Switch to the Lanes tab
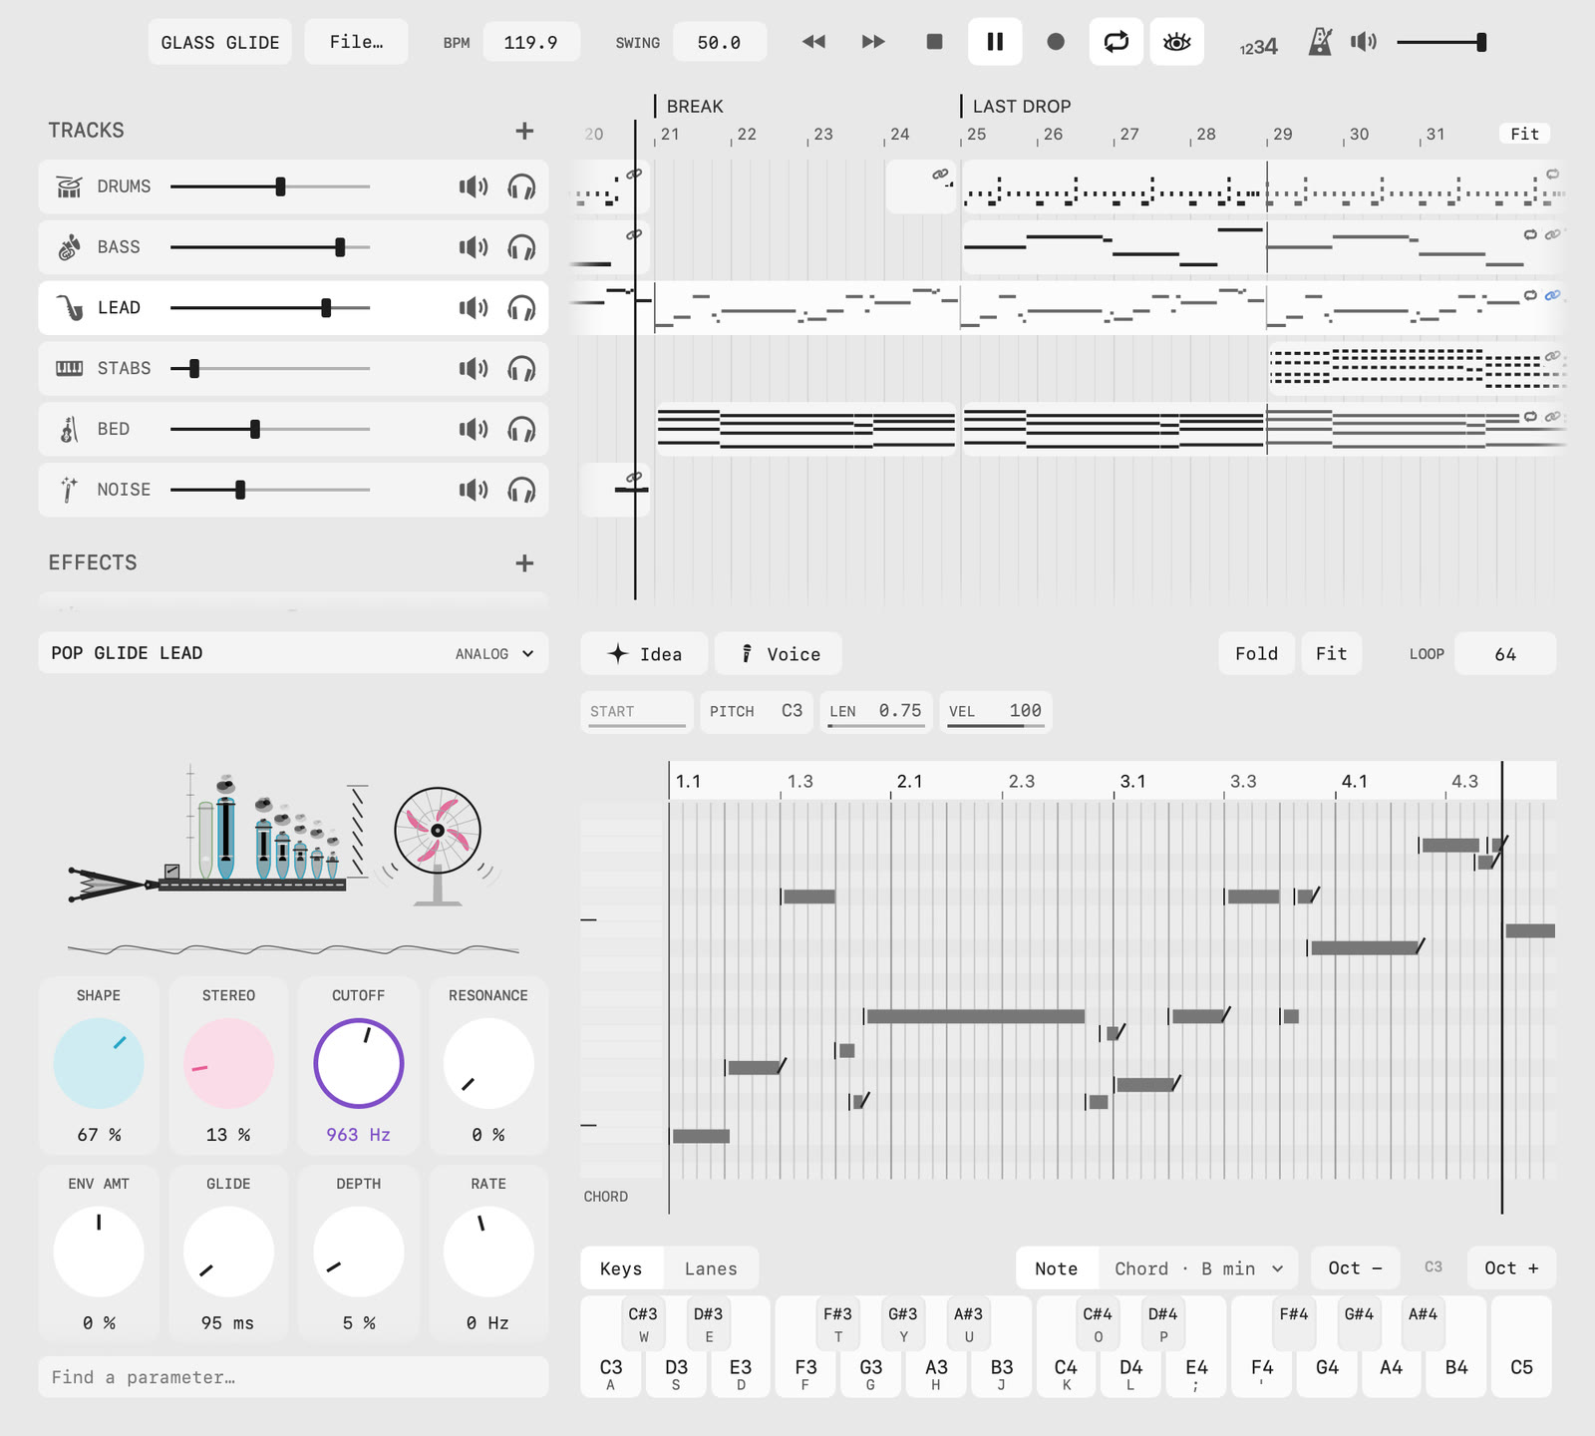1595x1436 pixels. click(711, 1268)
